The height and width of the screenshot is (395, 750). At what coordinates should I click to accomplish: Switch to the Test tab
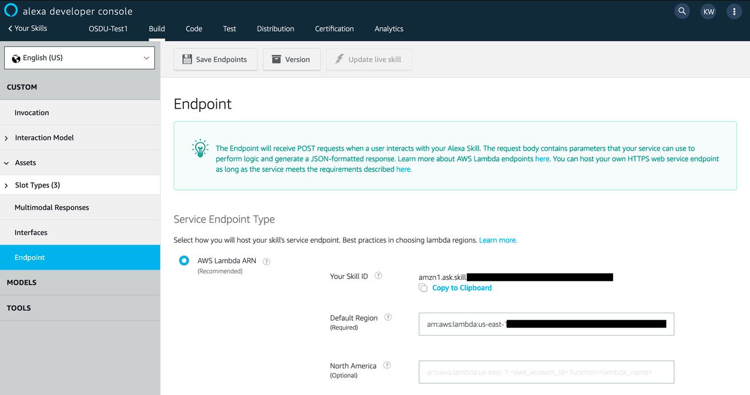click(x=230, y=29)
